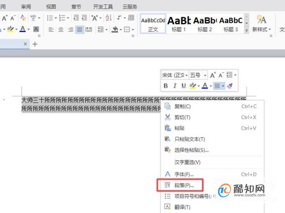
Task: Click line spacing icon in mini toolbar
Action: click(x=229, y=75)
